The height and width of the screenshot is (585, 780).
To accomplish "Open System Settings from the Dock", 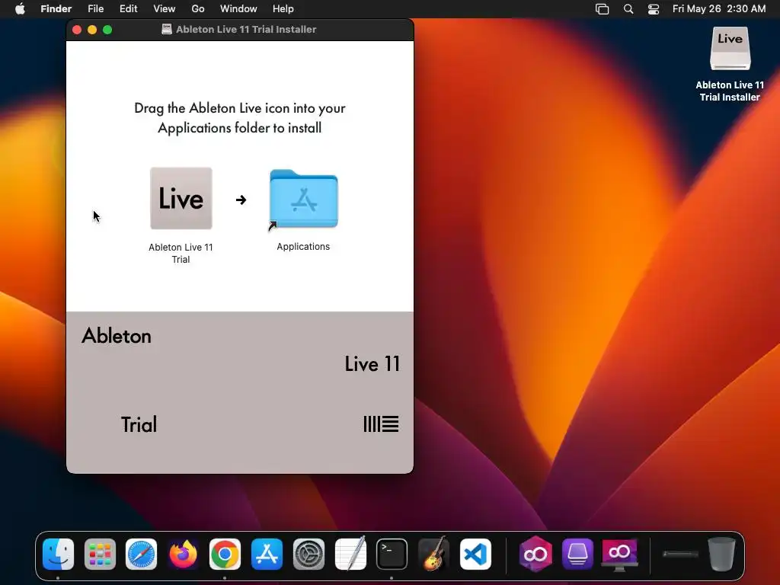I will [x=308, y=555].
